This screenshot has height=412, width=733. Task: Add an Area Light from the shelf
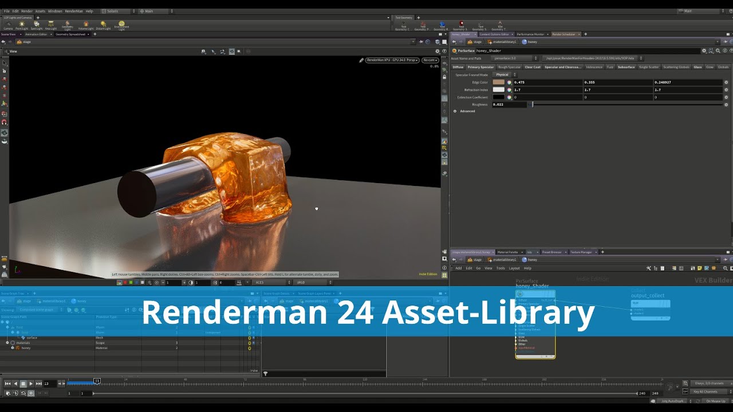pos(51,26)
